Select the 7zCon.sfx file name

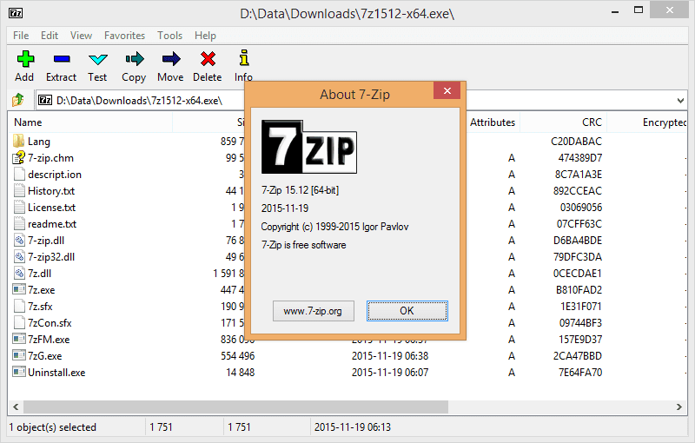tap(50, 323)
